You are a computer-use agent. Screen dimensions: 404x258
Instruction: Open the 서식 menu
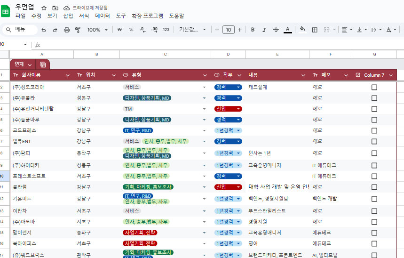click(x=84, y=16)
